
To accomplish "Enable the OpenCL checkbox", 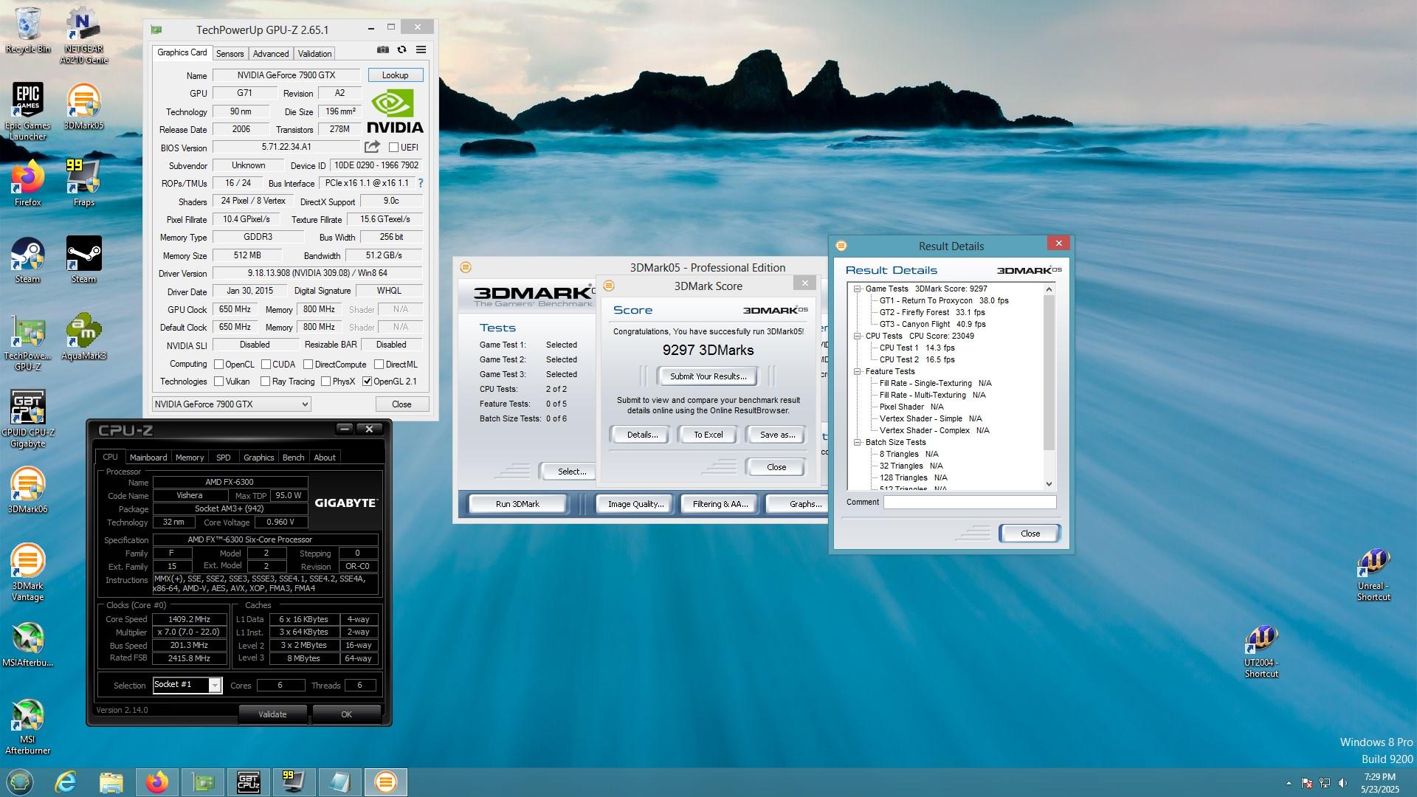I will [x=219, y=365].
